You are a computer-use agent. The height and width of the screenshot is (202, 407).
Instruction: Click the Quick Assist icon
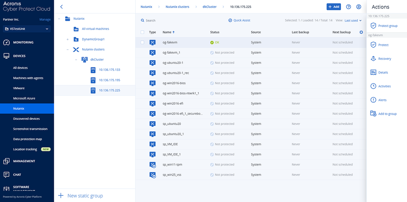(x=230, y=20)
